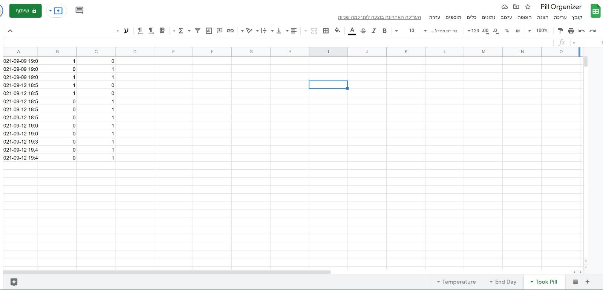
Task: Print the spreadsheet using the printer icon
Action: point(571,31)
